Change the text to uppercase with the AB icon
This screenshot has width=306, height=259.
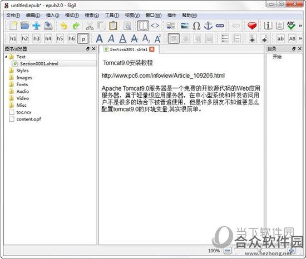292,38
